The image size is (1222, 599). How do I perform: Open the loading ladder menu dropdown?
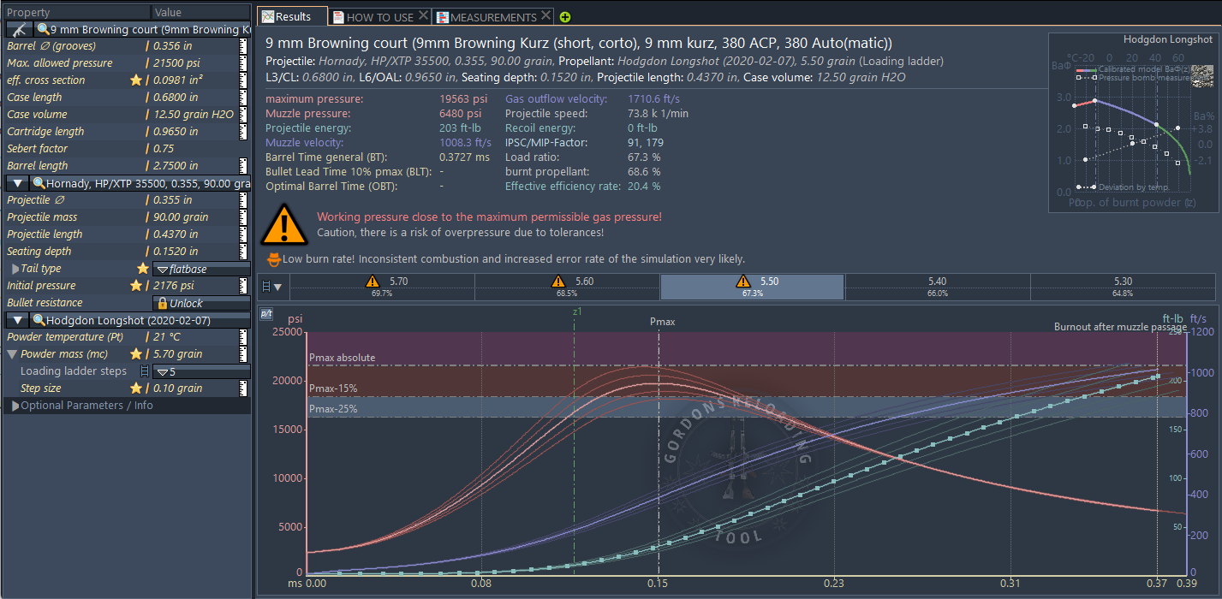272,287
